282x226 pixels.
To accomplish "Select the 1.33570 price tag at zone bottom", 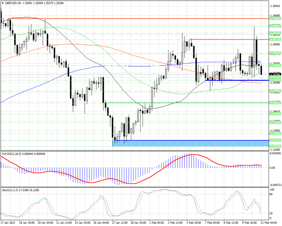I will pyautogui.click(x=275, y=146).
